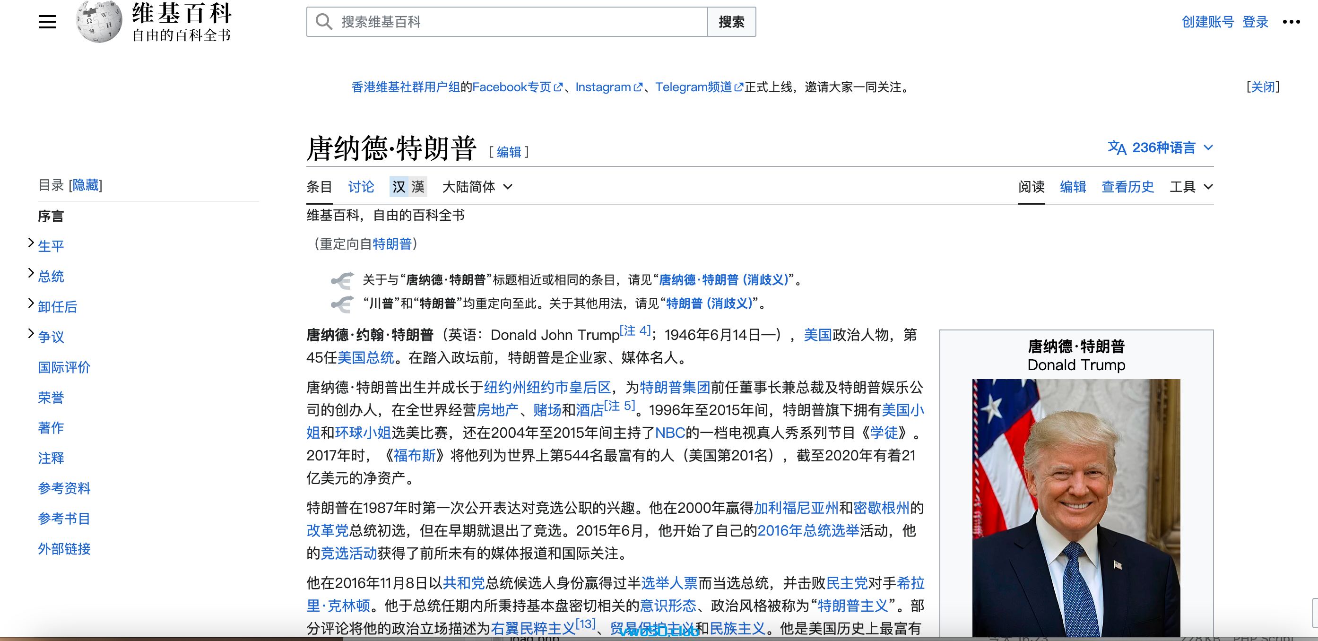1318x641 pixels.
Task: Open the 查看历史 tab
Action: 1127,187
